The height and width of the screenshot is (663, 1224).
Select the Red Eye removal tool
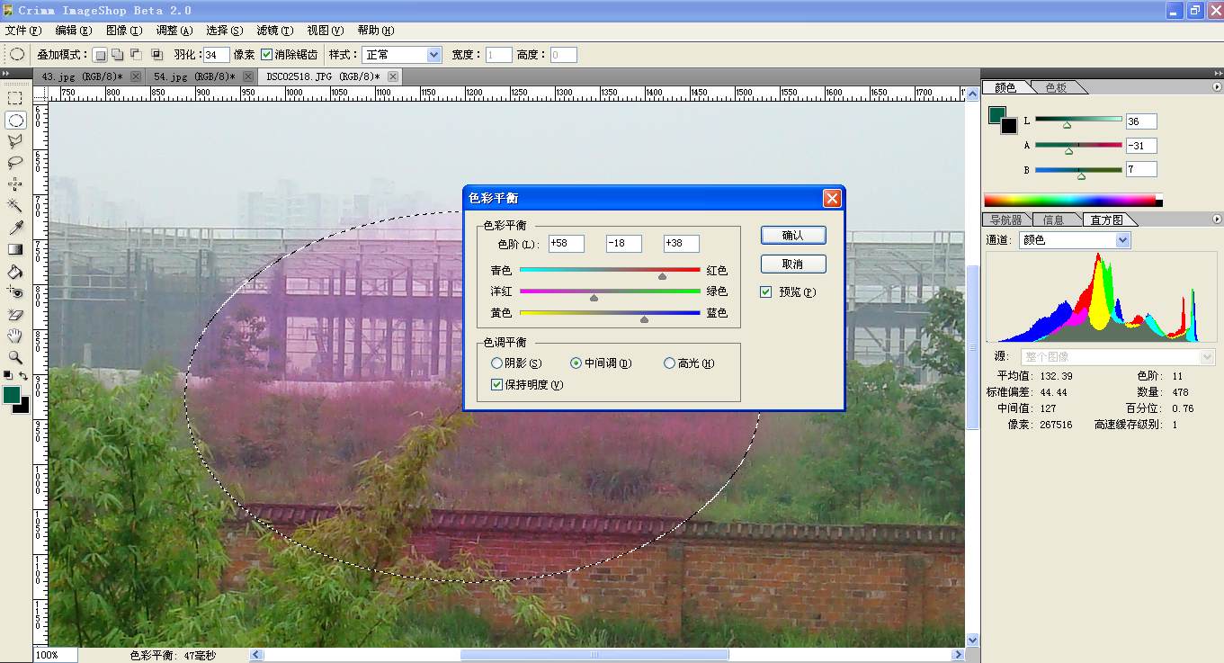[15, 292]
